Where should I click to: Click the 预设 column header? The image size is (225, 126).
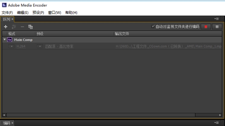pos(40,34)
